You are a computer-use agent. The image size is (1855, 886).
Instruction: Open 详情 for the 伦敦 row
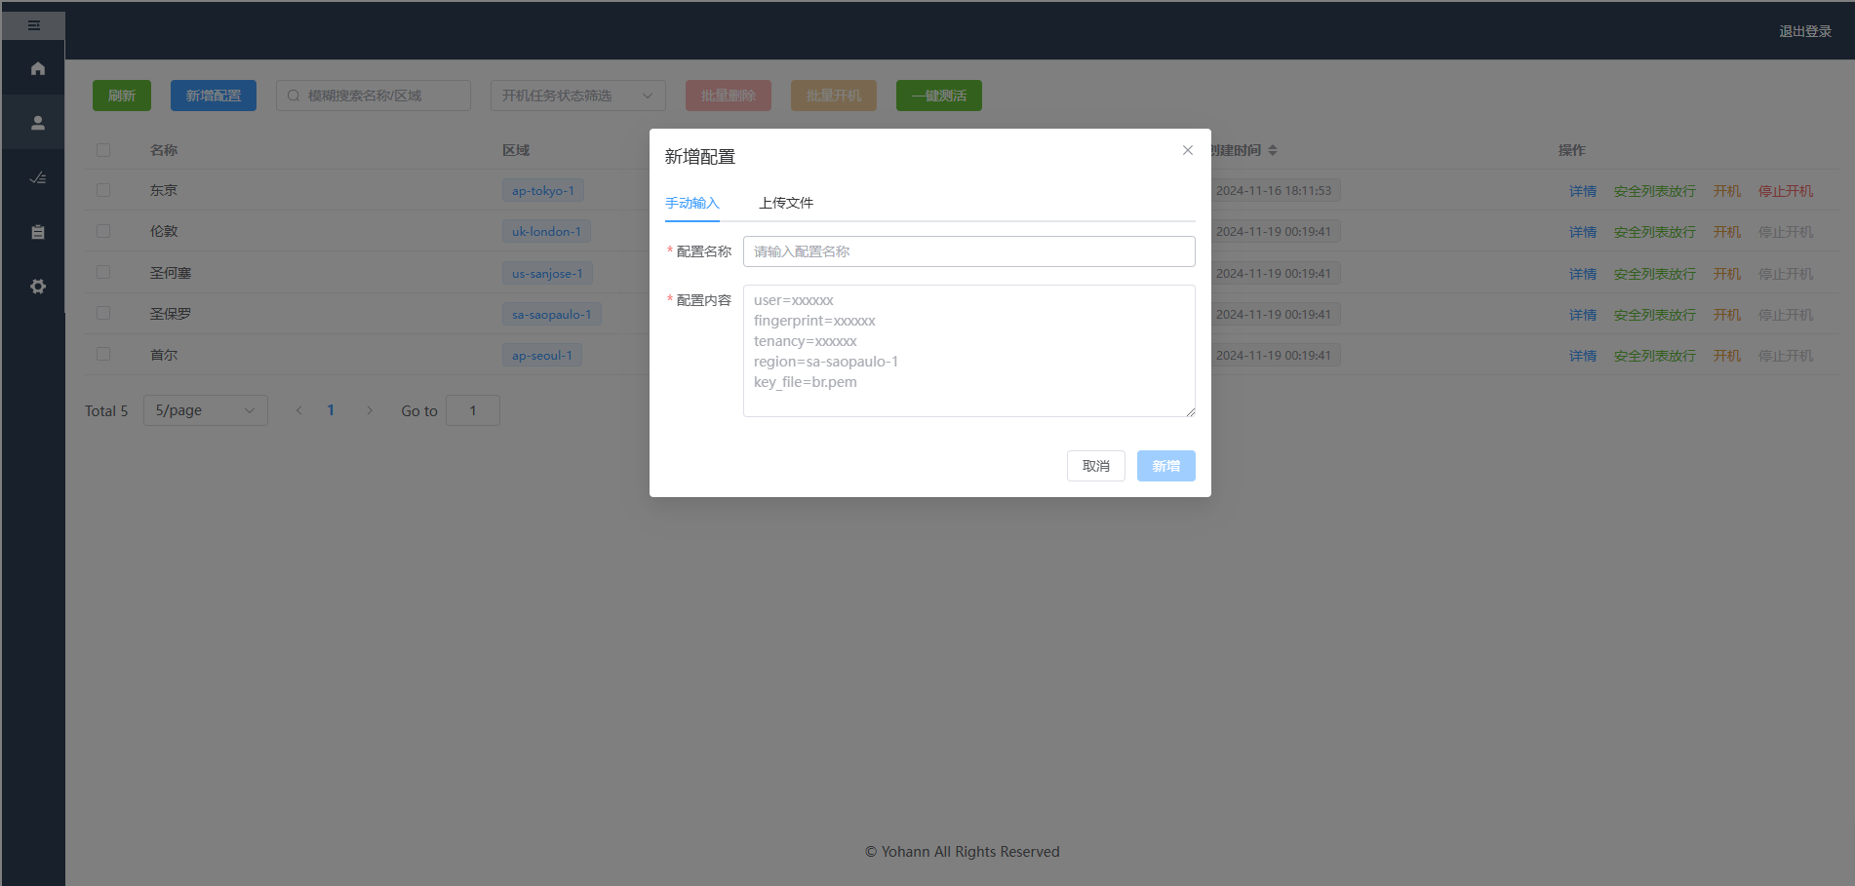point(1583,232)
